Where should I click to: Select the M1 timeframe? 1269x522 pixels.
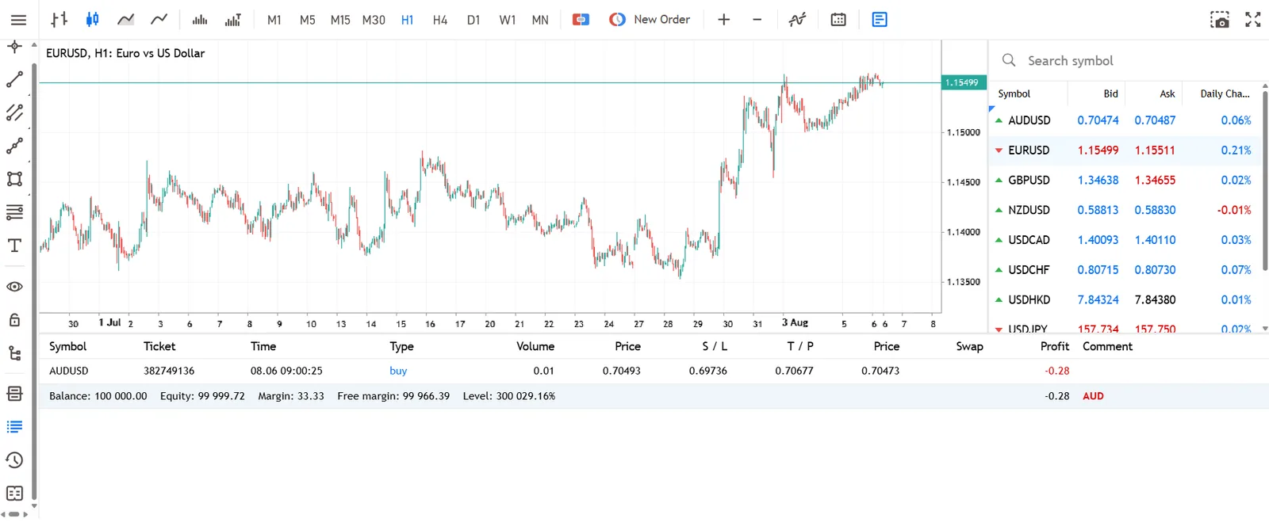pyautogui.click(x=274, y=20)
